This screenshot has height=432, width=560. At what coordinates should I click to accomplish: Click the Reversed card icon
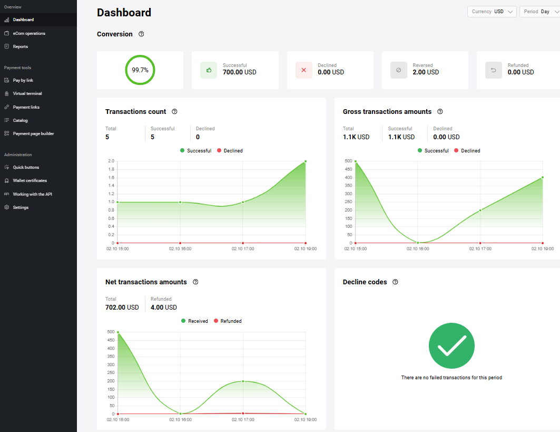coord(399,70)
